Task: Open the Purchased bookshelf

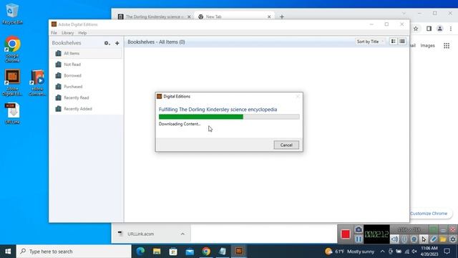Action: (86, 87)
